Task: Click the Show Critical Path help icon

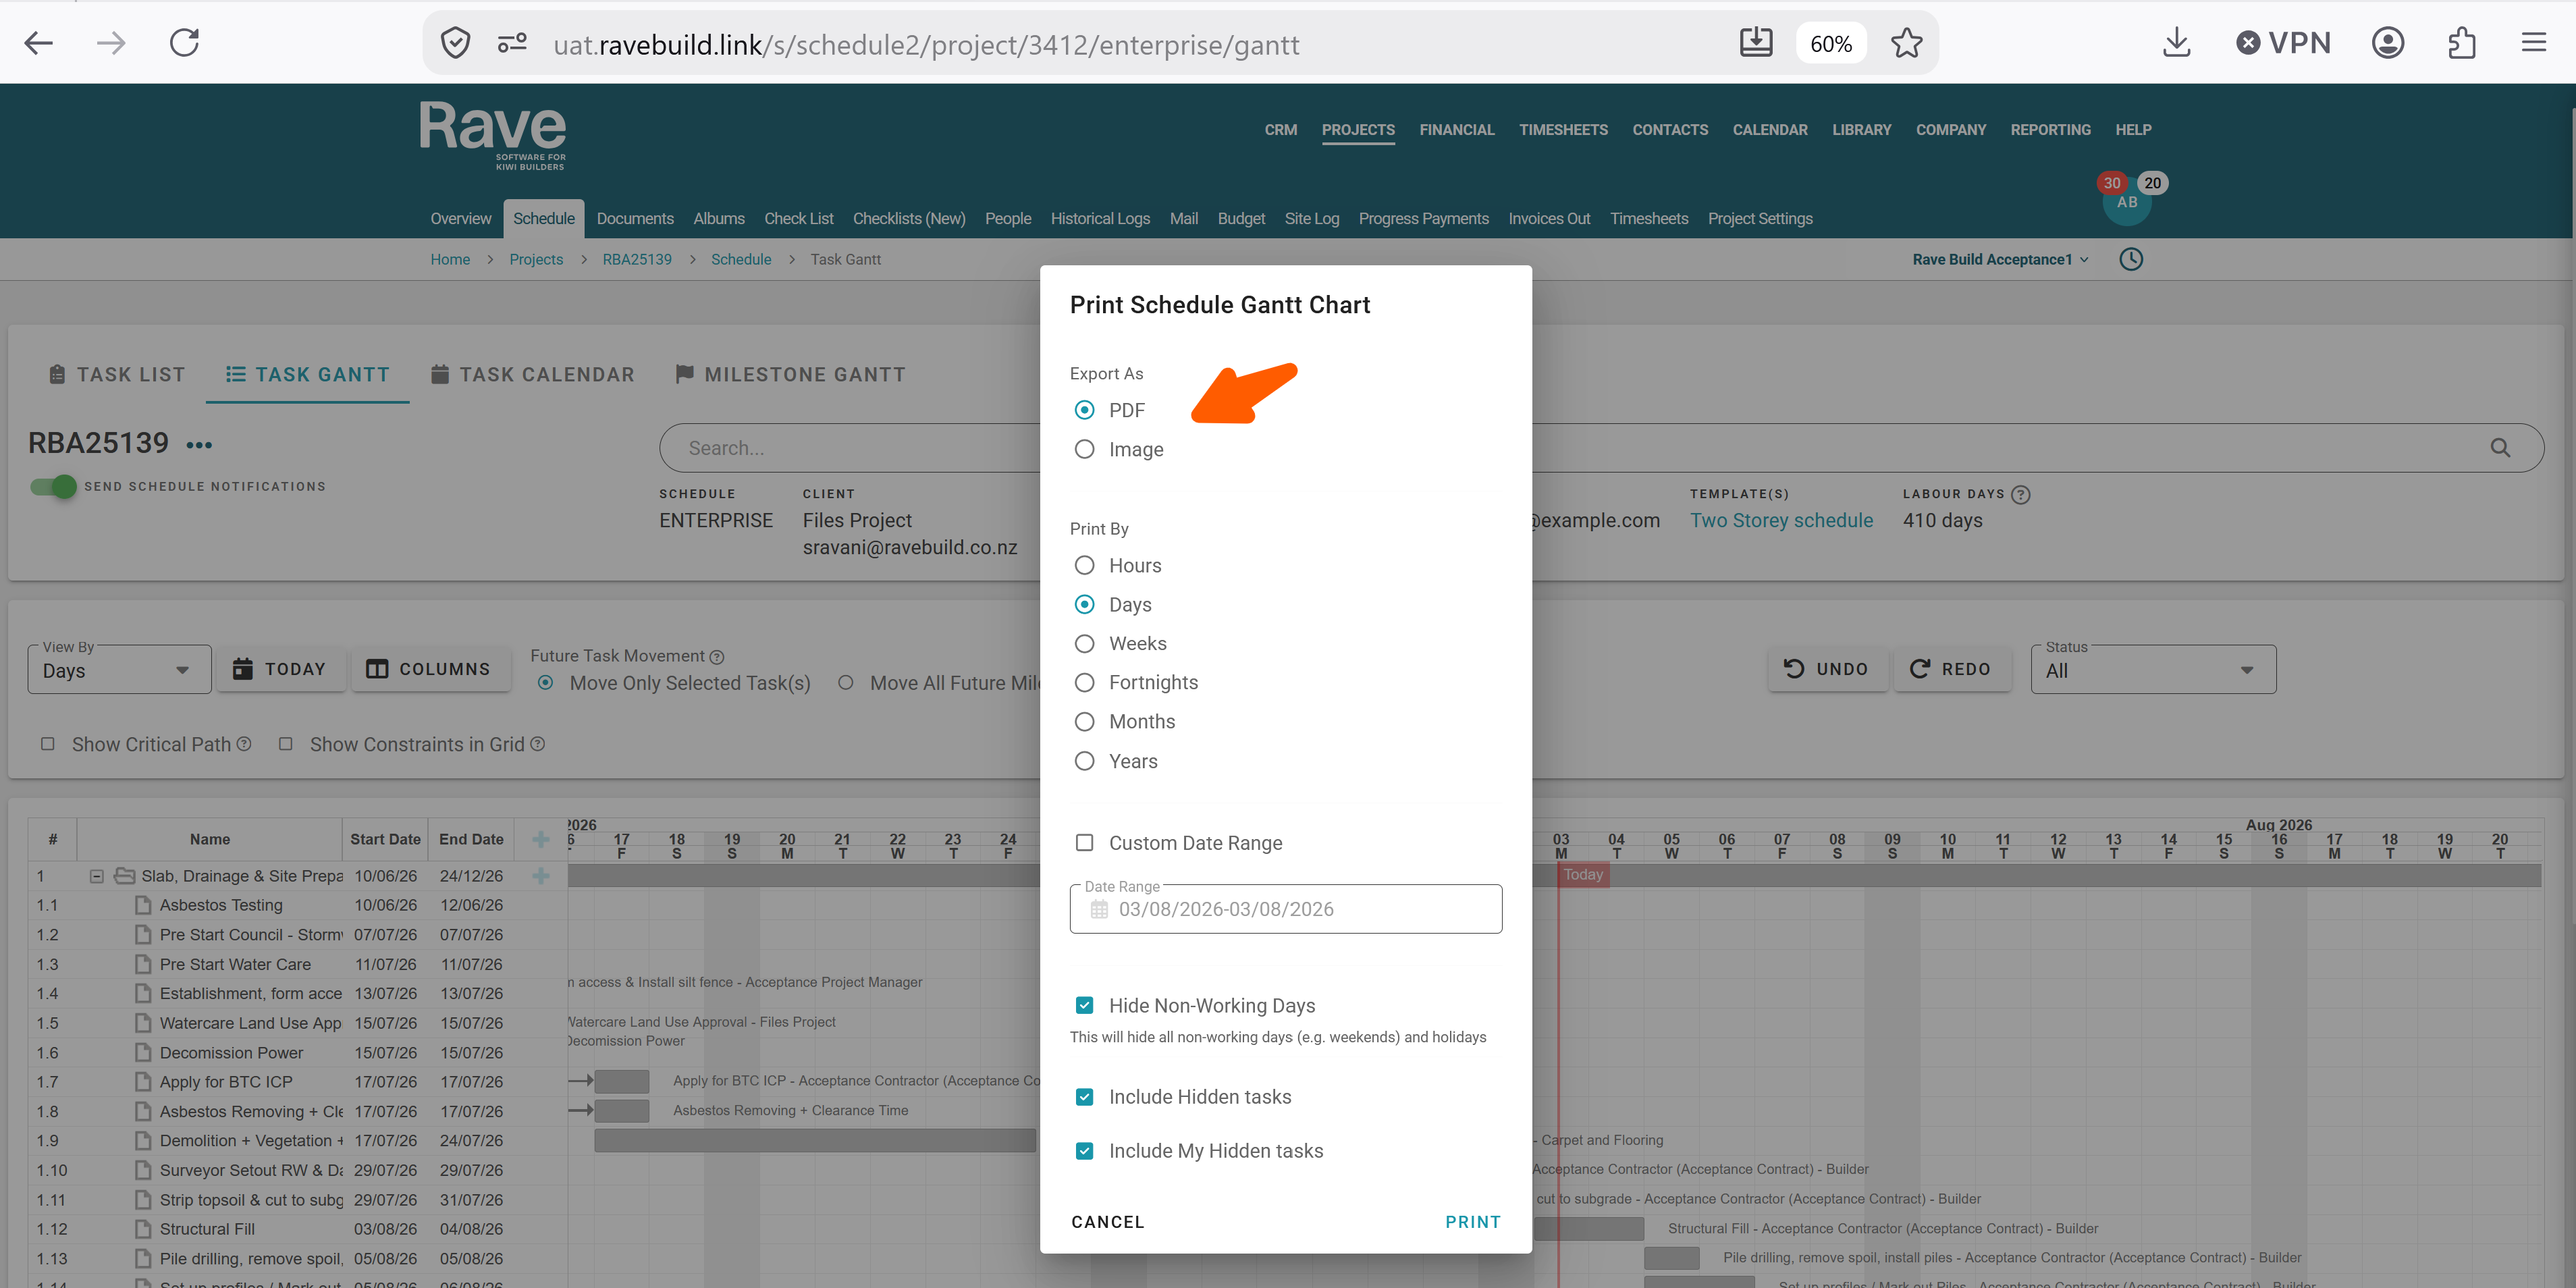Action: [x=244, y=744]
